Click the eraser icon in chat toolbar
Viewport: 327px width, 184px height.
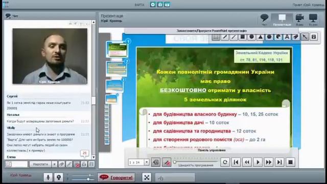[61, 164]
